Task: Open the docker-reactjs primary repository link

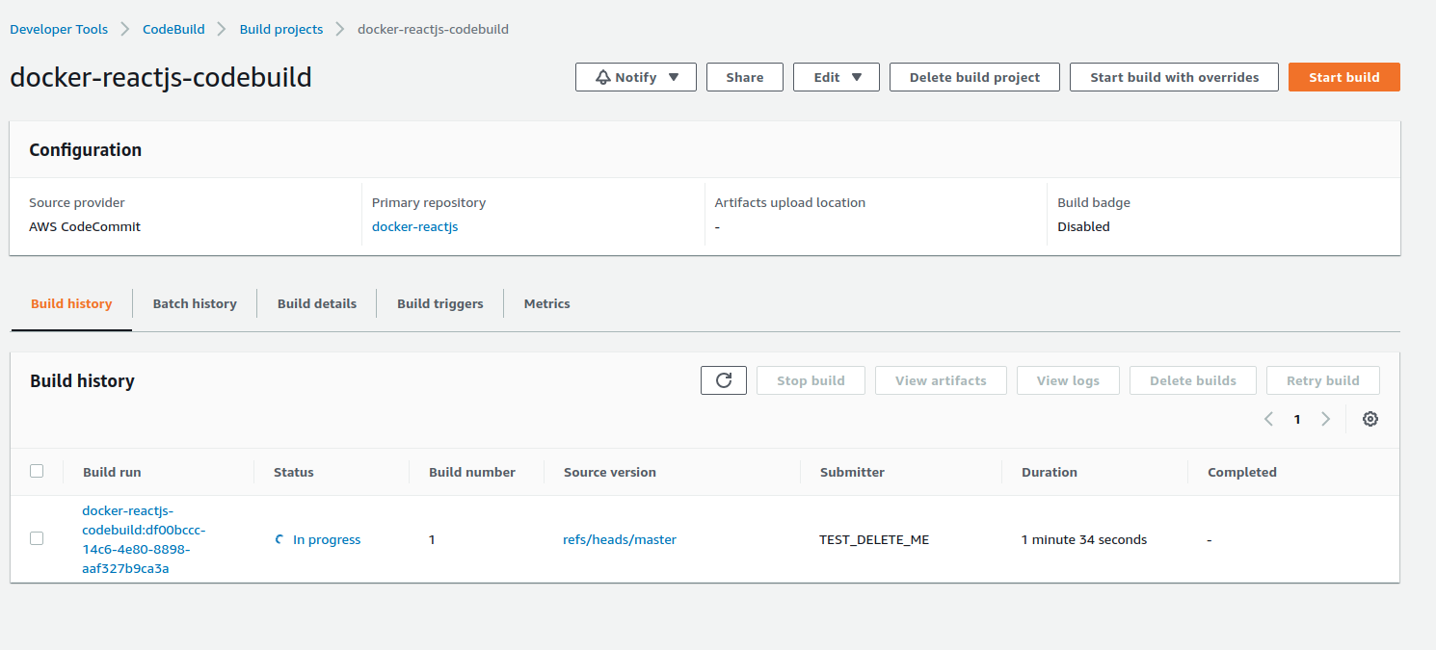Action: pyautogui.click(x=414, y=226)
